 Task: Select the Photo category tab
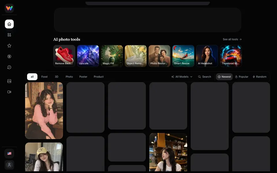click(x=69, y=77)
